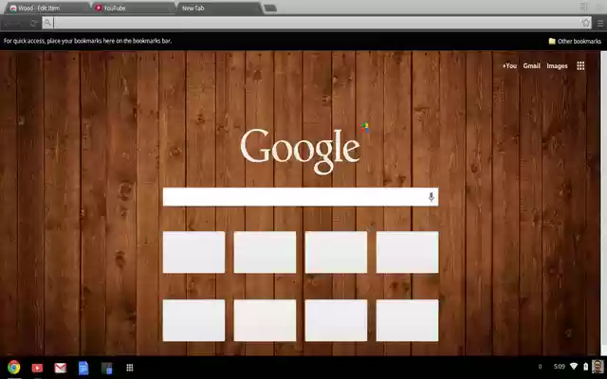Launch Google Docs from the shelf

click(83, 368)
